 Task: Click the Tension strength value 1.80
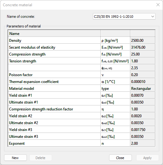click(143, 61)
